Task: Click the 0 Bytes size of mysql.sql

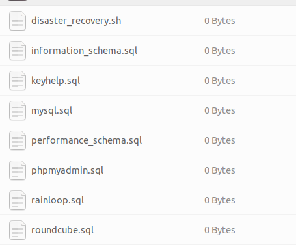Action: [220, 110]
